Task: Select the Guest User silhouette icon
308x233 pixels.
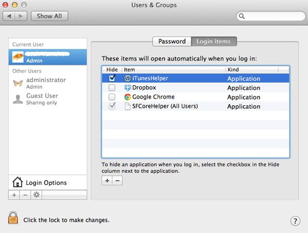Action: pyautogui.click(x=18, y=99)
